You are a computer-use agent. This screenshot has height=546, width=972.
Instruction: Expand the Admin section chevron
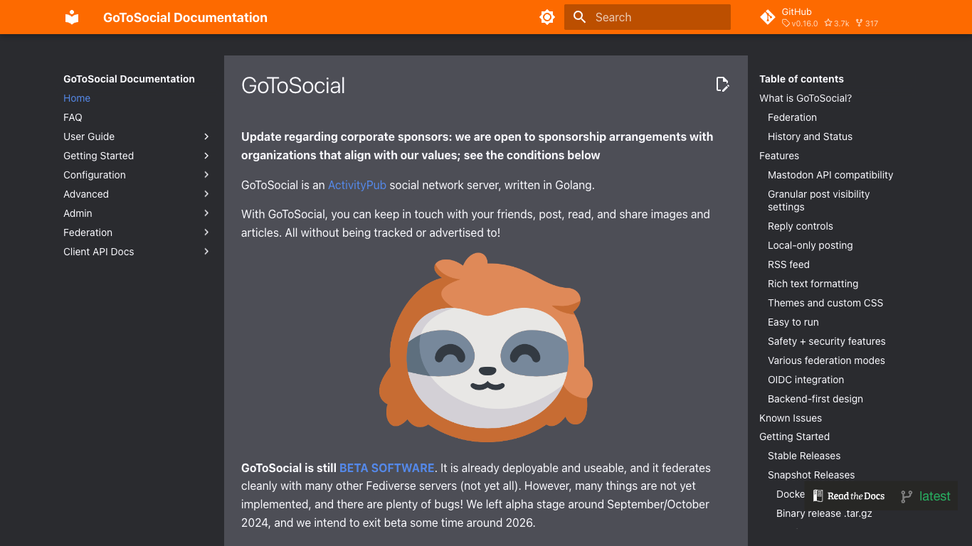[206, 213]
